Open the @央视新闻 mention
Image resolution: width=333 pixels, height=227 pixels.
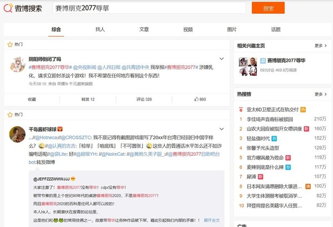(84, 67)
